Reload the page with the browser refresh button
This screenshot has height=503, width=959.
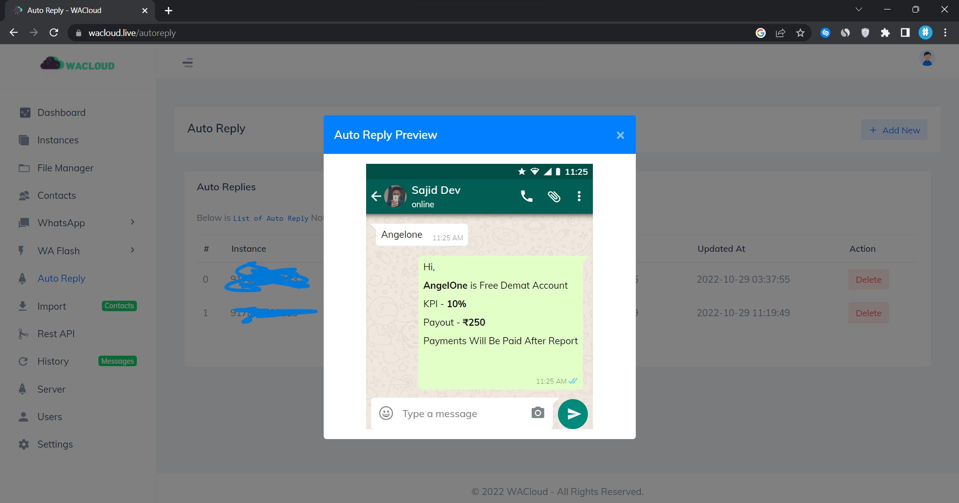[x=54, y=32]
